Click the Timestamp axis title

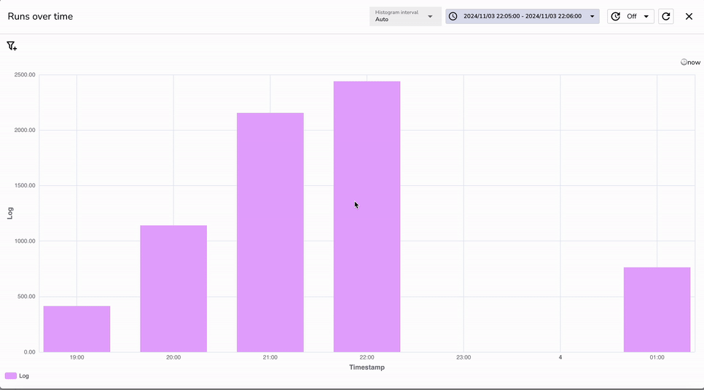pos(367,367)
